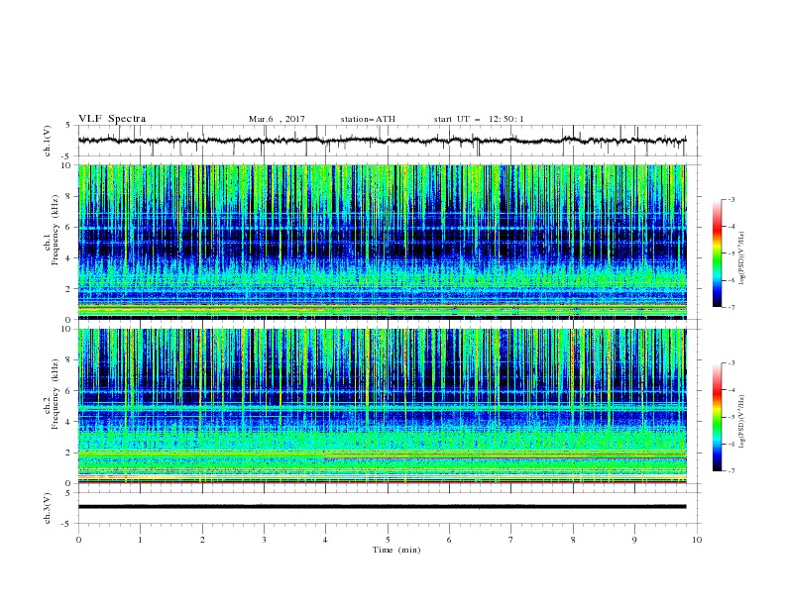Click the time axis tick label "5"
This screenshot has width=785, height=606.
tap(388, 540)
